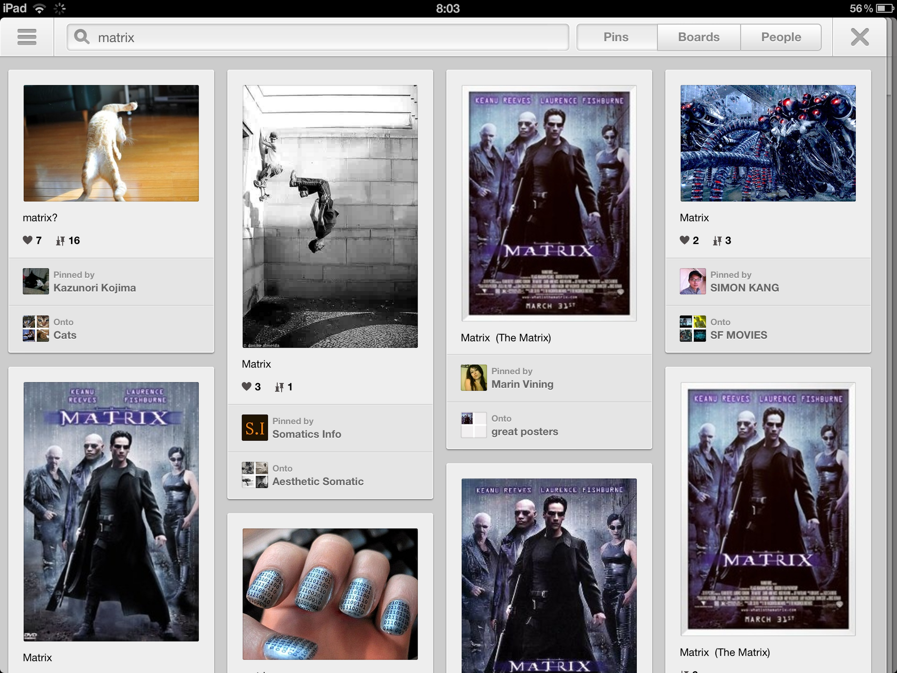Image resolution: width=897 pixels, height=673 pixels.
Task: Open Marin Vining's profile link
Action: 522,384
